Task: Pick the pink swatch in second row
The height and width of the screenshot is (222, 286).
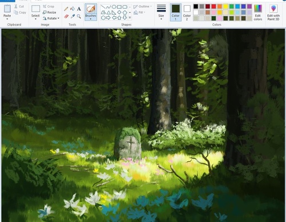Action: pos(214,13)
